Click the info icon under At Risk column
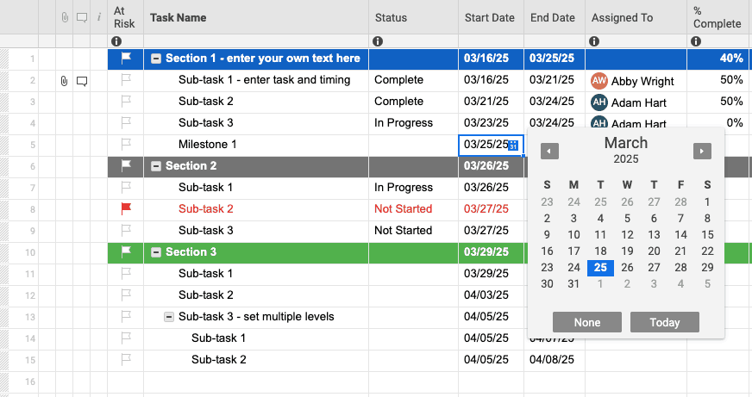The image size is (752, 397). 116,41
